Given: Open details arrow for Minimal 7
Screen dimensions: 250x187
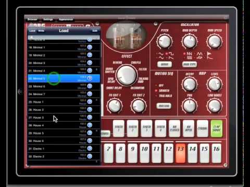Looking at the screenshot, I should 90,94.
